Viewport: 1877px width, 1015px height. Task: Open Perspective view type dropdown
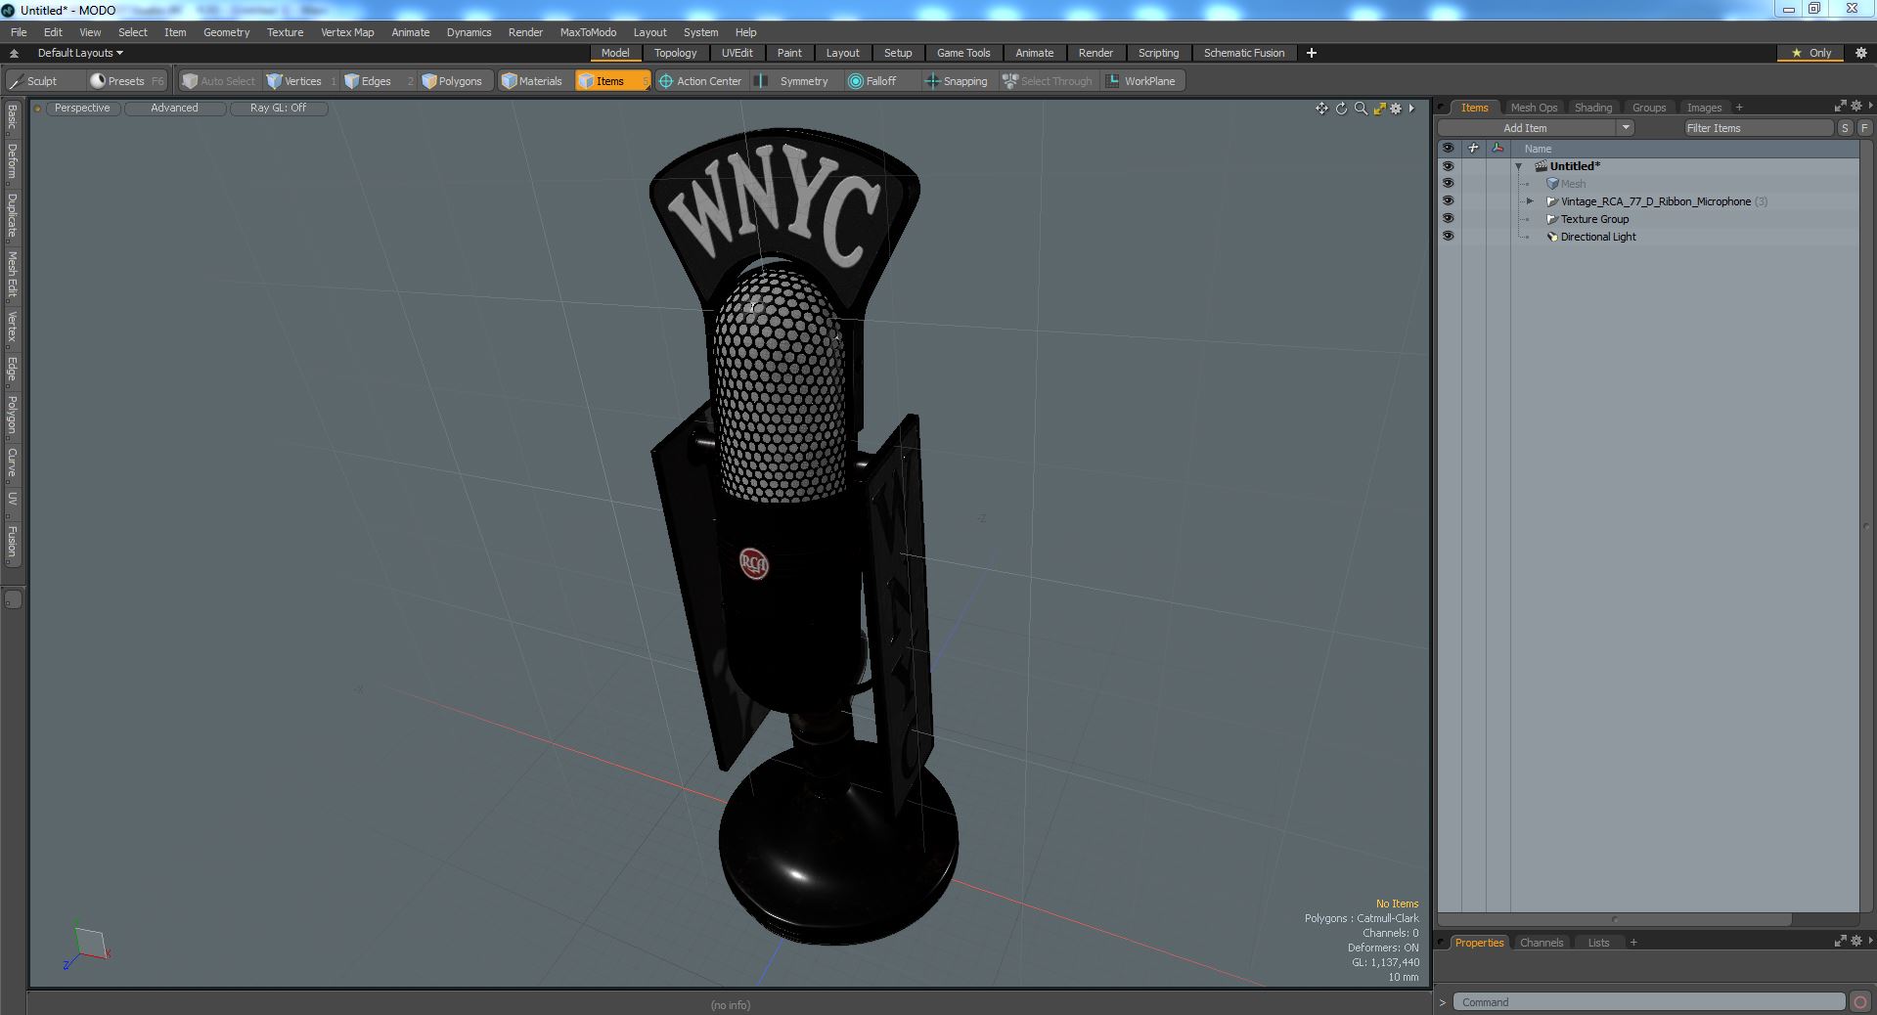pyautogui.click(x=83, y=109)
